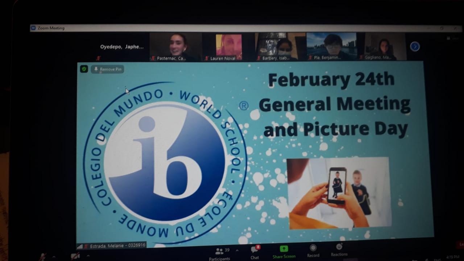Click the green Share Screen button
Viewport: 464px width, 261px height.
(284, 252)
